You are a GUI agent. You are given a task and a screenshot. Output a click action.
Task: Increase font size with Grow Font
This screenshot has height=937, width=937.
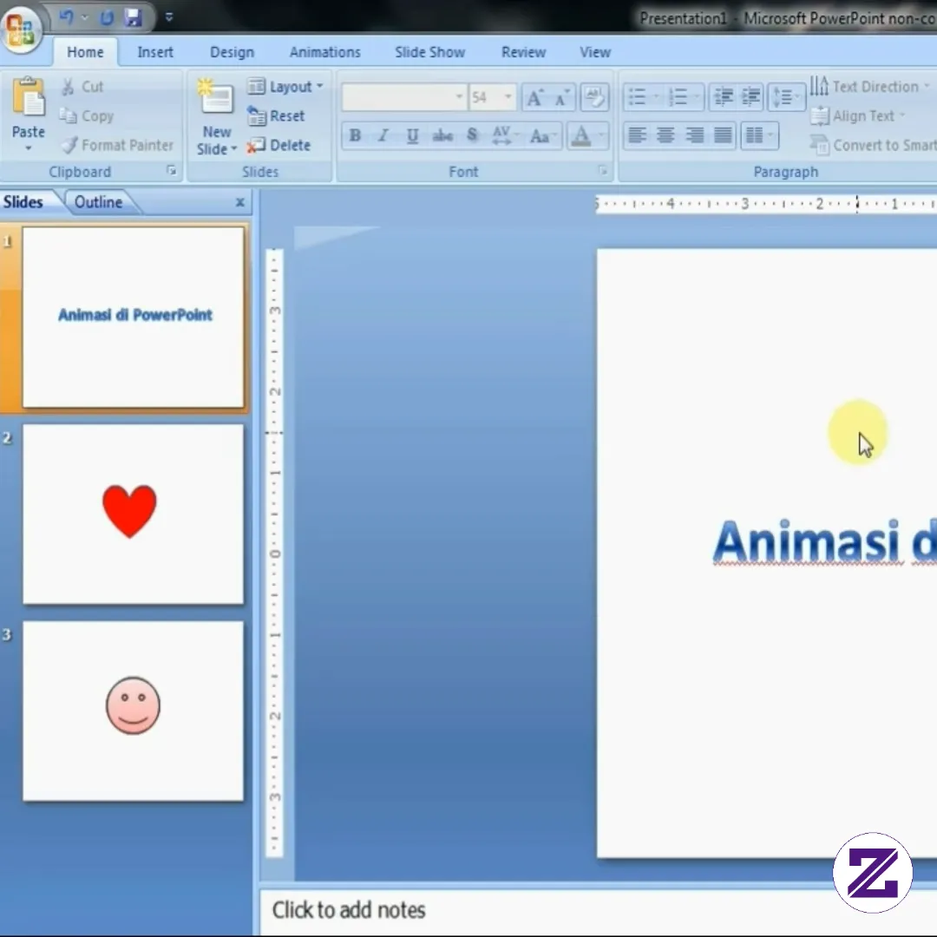(x=534, y=97)
